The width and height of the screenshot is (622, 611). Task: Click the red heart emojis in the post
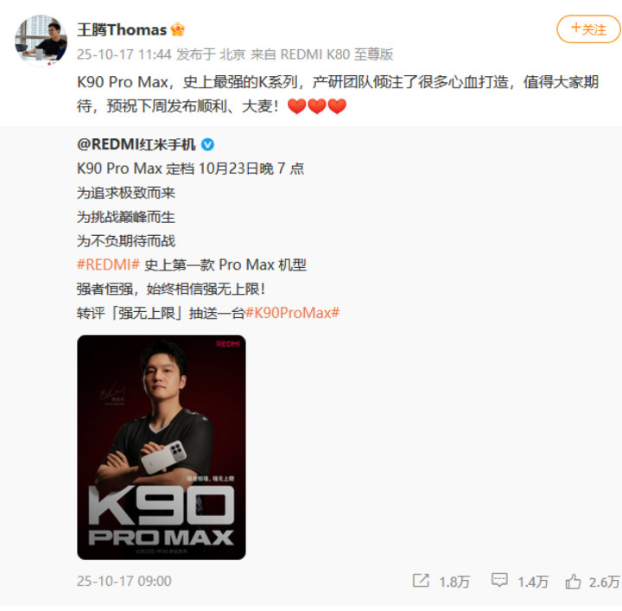[316, 106]
